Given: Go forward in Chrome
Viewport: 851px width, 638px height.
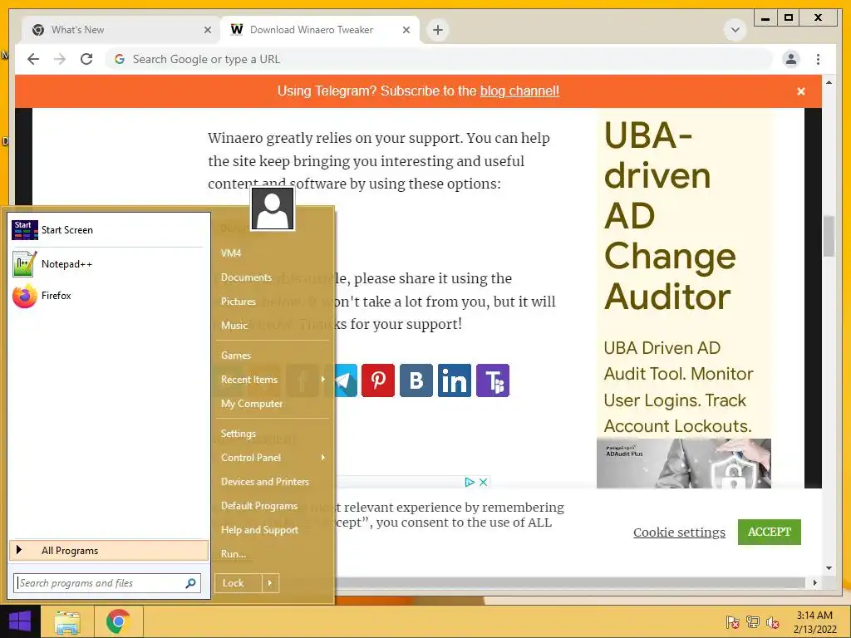Looking at the screenshot, I should click(60, 59).
